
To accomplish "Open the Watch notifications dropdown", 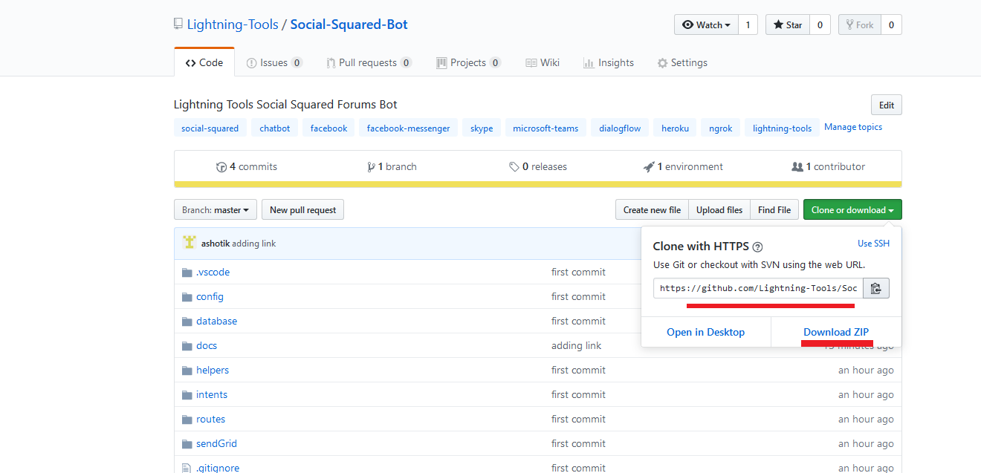I will [706, 25].
